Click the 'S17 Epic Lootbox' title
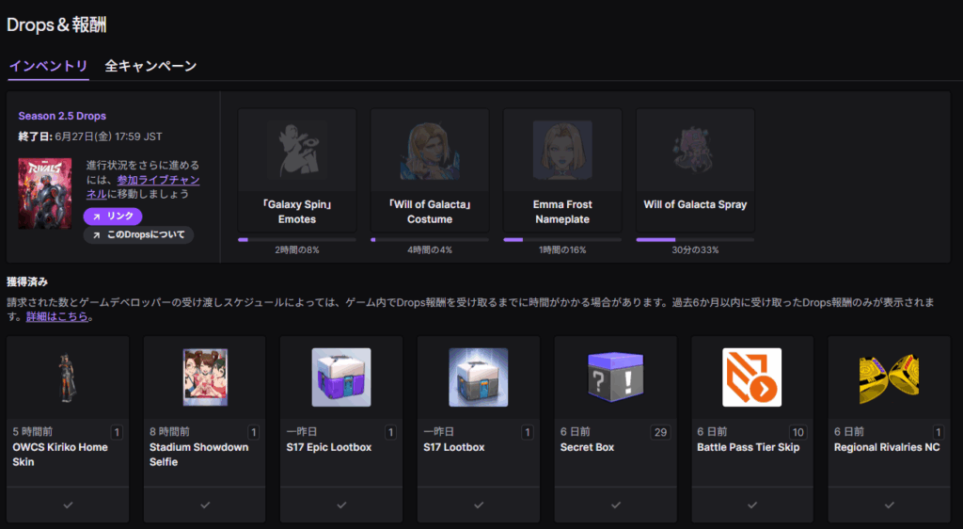963x529 pixels. (x=329, y=447)
